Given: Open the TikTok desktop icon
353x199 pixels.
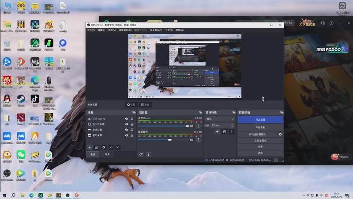Looking at the screenshot, I should point(35,101).
